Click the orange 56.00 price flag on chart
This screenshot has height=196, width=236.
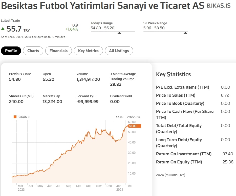click(134, 126)
